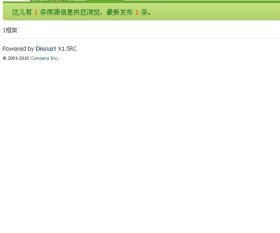The image size is (280, 233).
Task: Select the first orange listing count number
Action: point(36,12)
